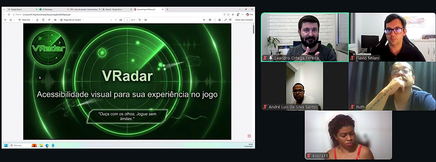The height and width of the screenshot is (162, 436).
Task: Click the "Ouça com os olhos" quote
Action: (x=127, y=116)
